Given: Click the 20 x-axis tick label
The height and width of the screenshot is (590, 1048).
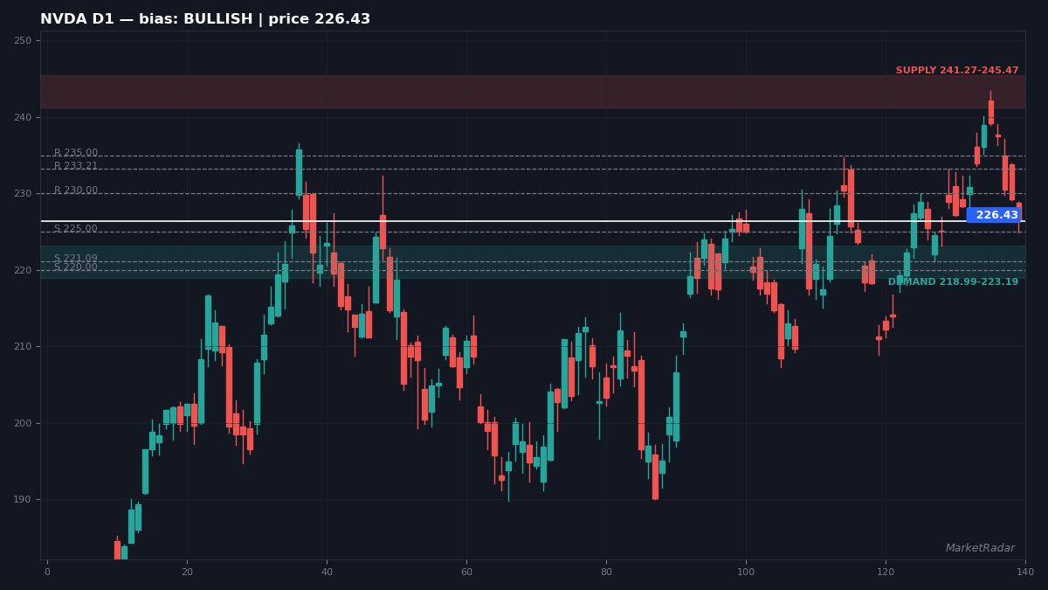Looking at the screenshot, I should (x=187, y=572).
